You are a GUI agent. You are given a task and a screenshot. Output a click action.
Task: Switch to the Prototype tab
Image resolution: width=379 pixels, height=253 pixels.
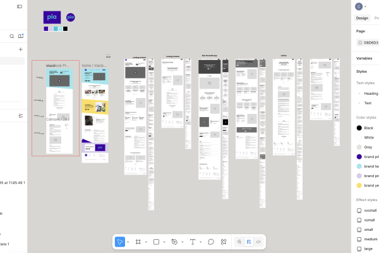pyautogui.click(x=376, y=18)
